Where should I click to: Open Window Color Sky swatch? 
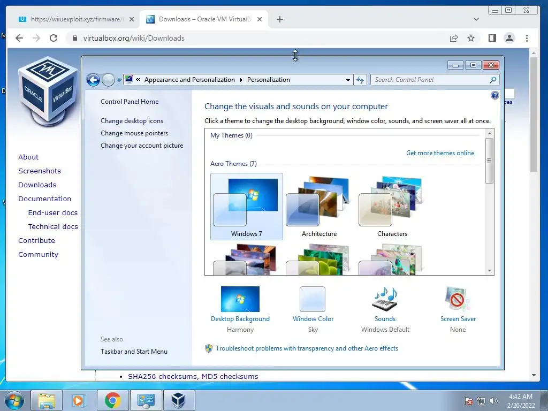point(313,299)
